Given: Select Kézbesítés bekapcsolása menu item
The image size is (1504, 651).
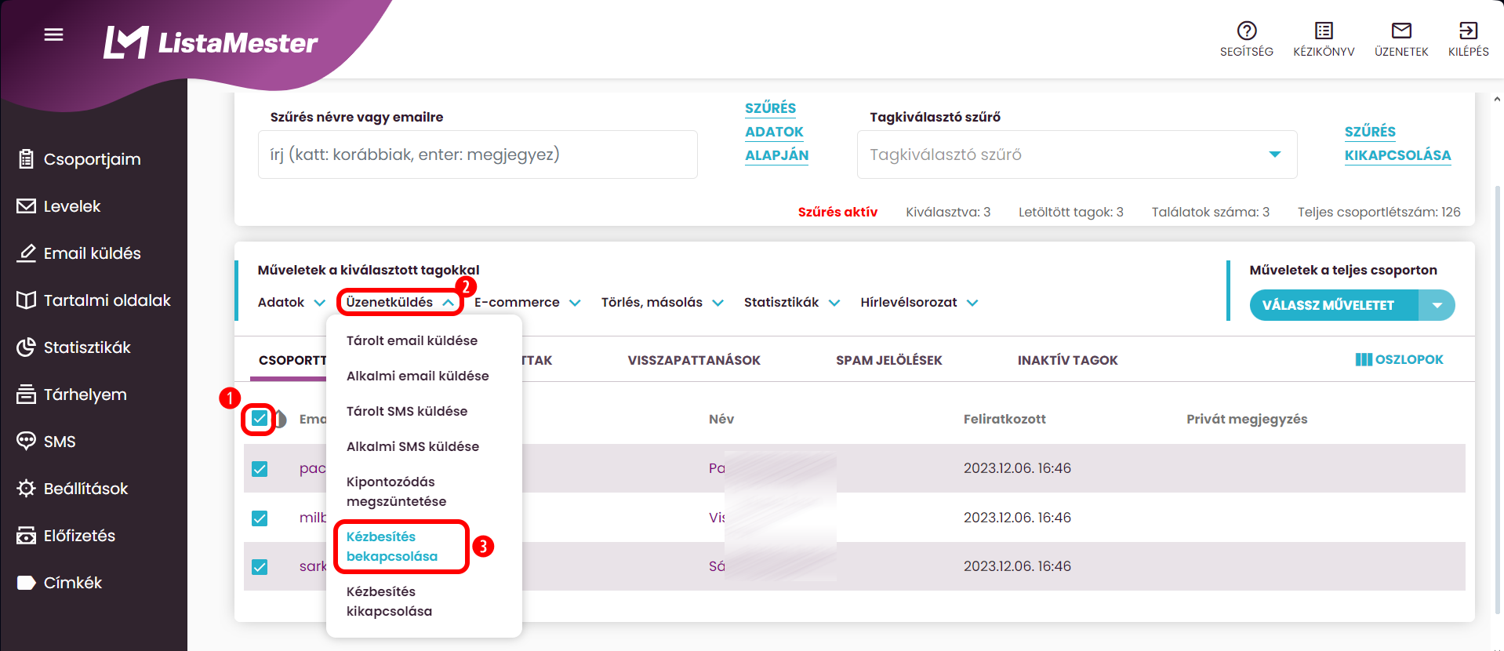Looking at the screenshot, I should tap(392, 547).
